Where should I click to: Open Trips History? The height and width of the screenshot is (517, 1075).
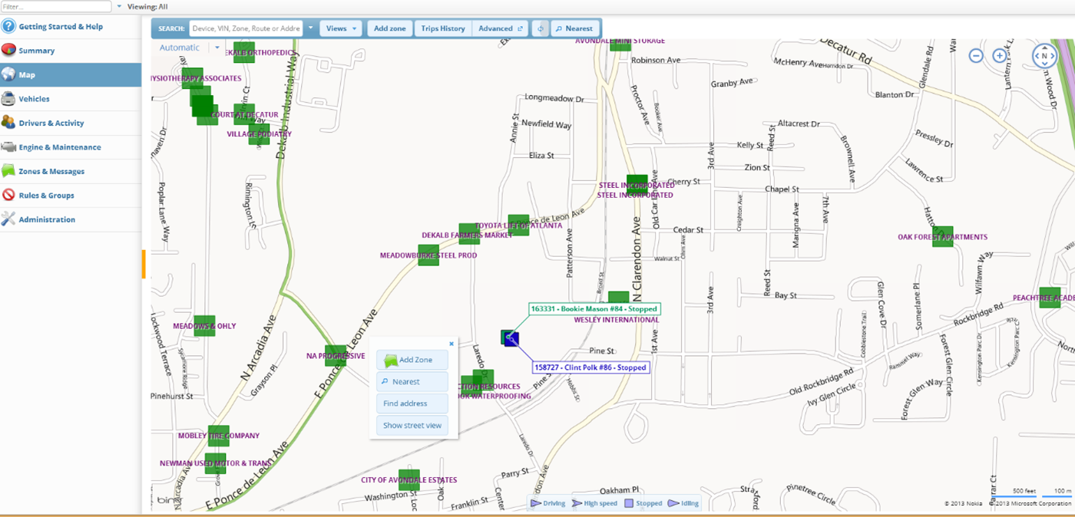pos(443,28)
